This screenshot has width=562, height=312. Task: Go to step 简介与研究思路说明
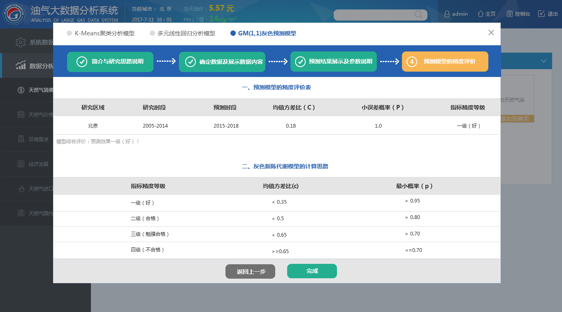click(110, 62)
